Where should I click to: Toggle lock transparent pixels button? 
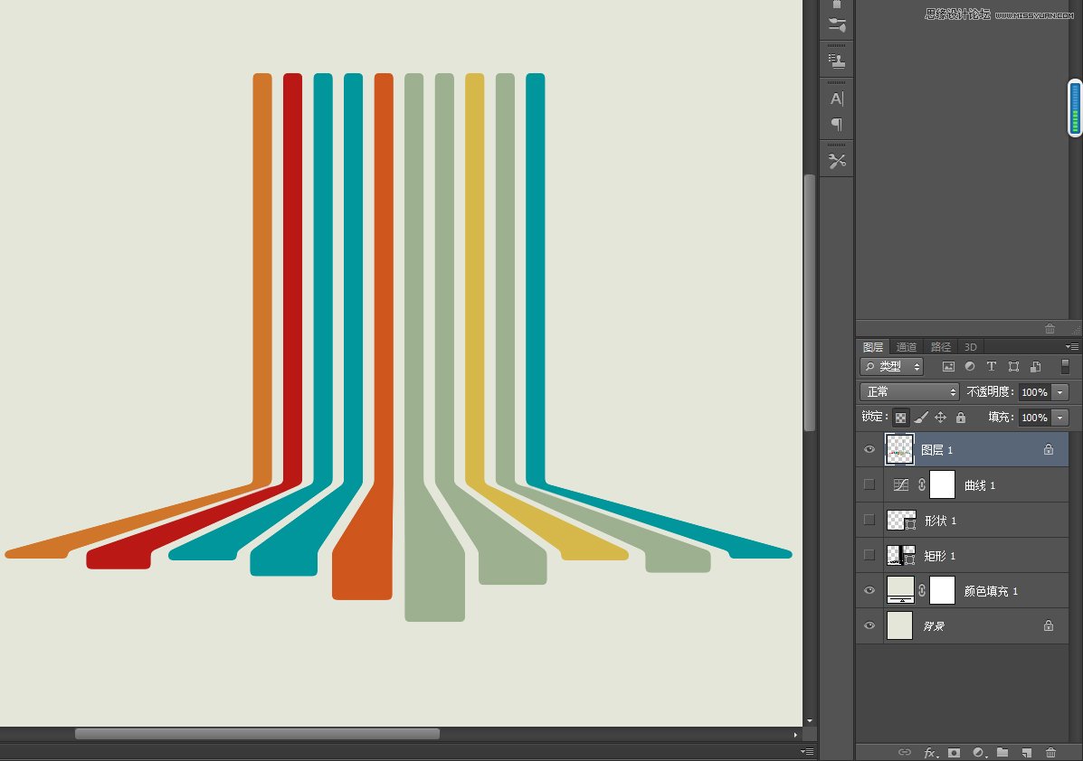pos(900,418)
